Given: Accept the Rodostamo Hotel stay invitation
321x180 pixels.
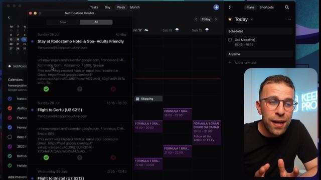Looking at the screenshot, I should point(46,89).
